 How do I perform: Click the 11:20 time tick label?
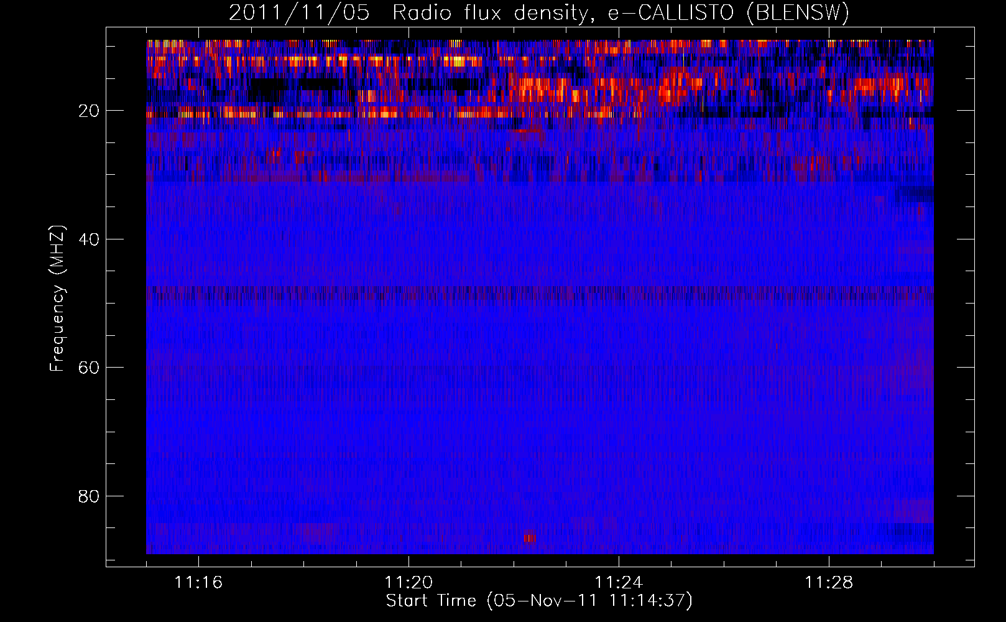(x=408, y=583)
